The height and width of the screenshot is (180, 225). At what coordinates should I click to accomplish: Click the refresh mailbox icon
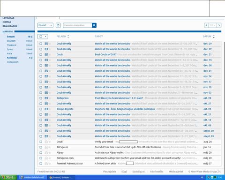58,25
